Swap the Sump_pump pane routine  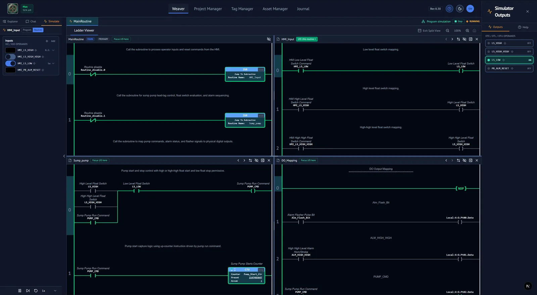[x=250, y=160]
